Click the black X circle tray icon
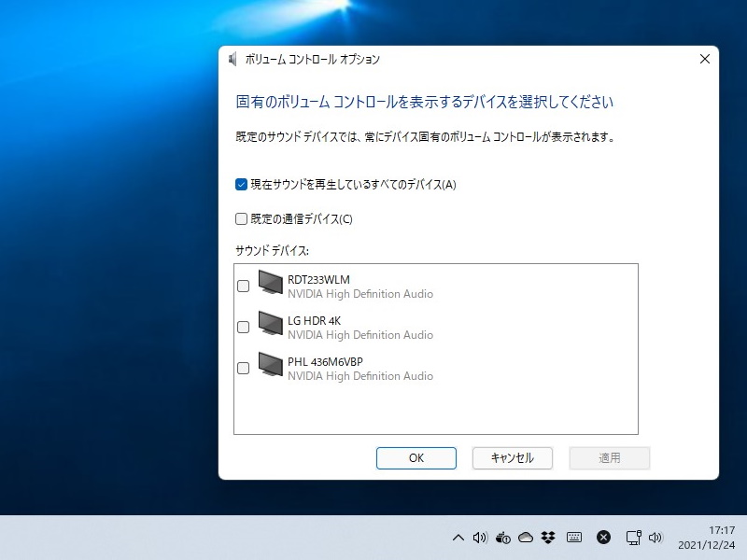This screenshot has height=560, width=747. (604, 538)
